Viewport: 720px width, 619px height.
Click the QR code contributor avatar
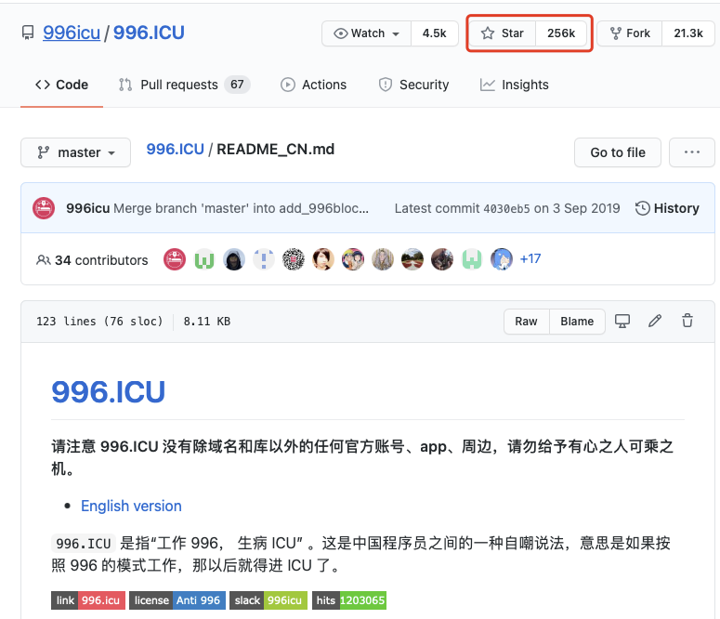(294, 259)
